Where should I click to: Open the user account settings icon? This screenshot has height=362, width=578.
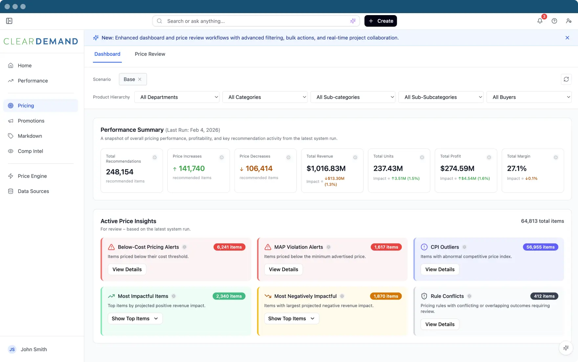(x=568, y=21)
